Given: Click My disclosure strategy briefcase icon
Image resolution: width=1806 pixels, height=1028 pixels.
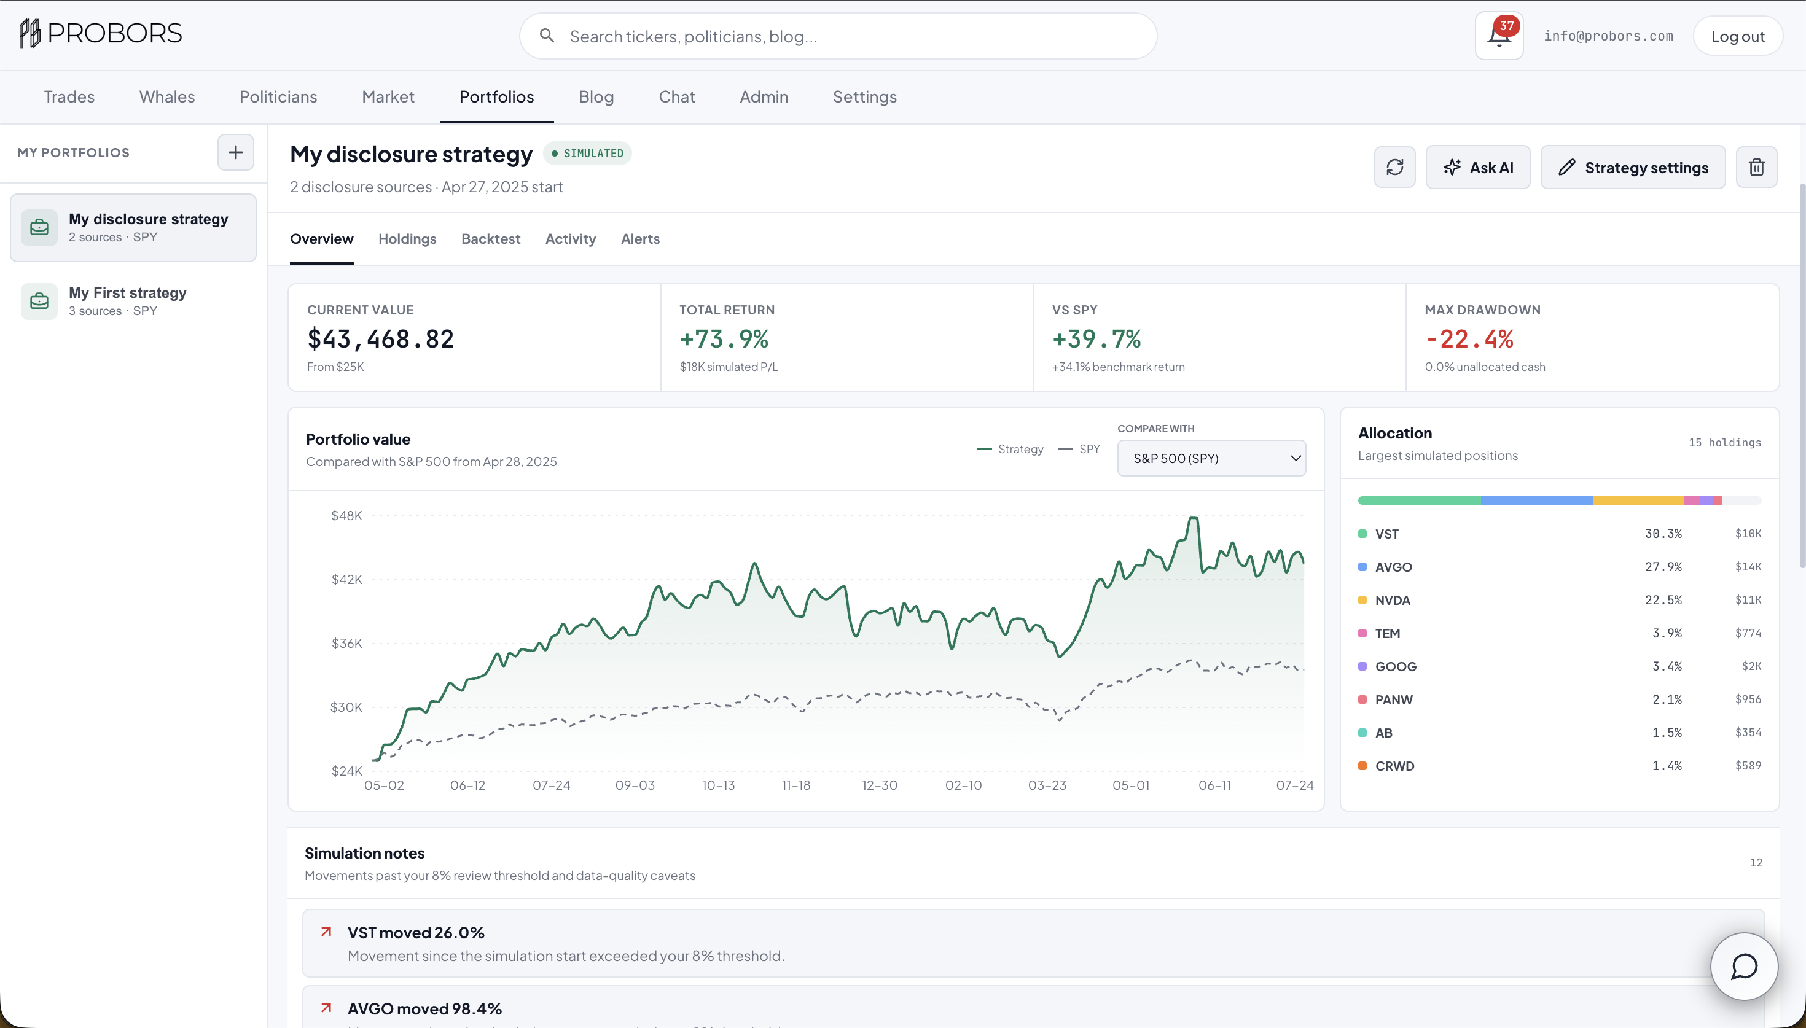Looking at the screenshot, I should pyautogui.click(x=39, y=227).
